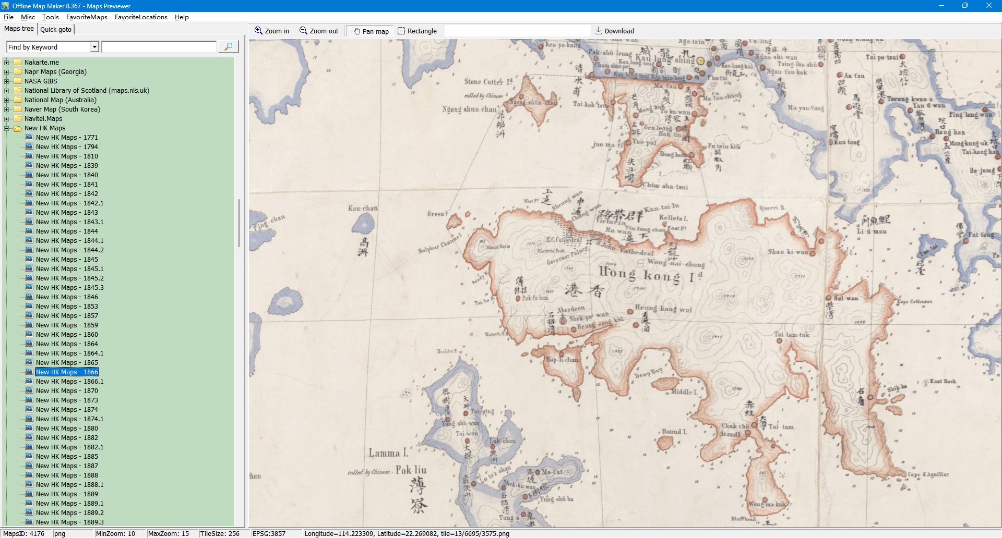Screen dimensions: 1002x538
Task: Open the FavoriteMaps menu
Action: pos(87,17)
